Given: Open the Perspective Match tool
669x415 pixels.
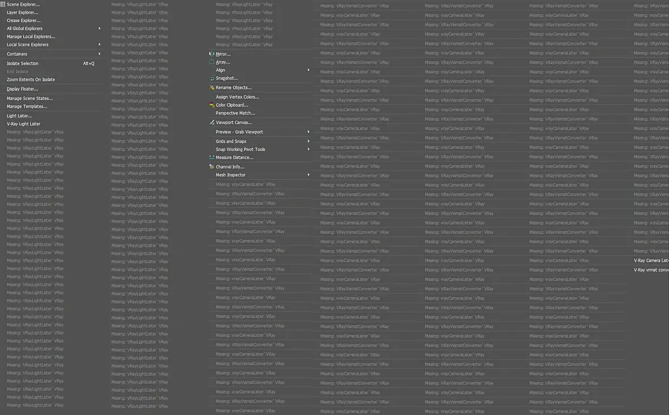Looking at the screenshot, I should 235,113.
